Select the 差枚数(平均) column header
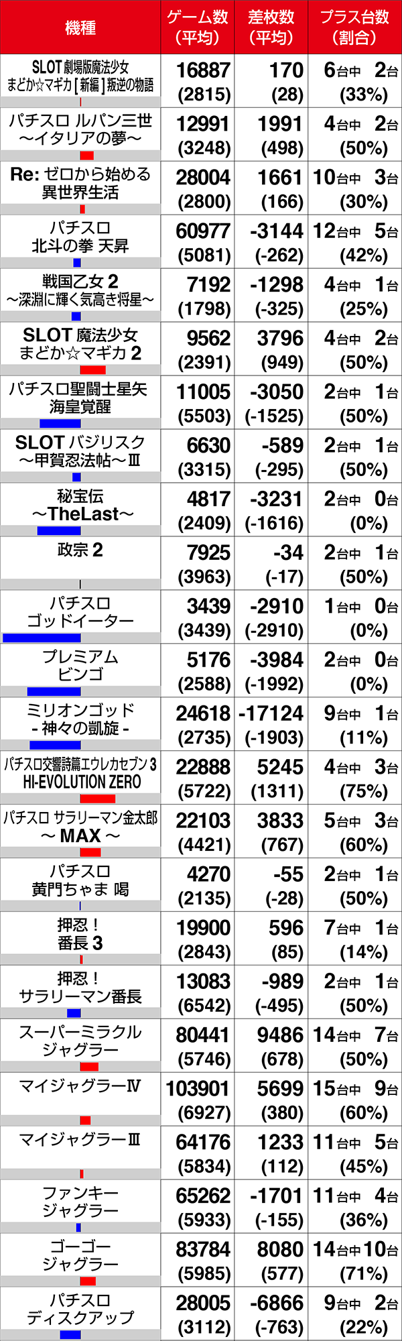The image size is (402, 1341). tap(271, 27)
